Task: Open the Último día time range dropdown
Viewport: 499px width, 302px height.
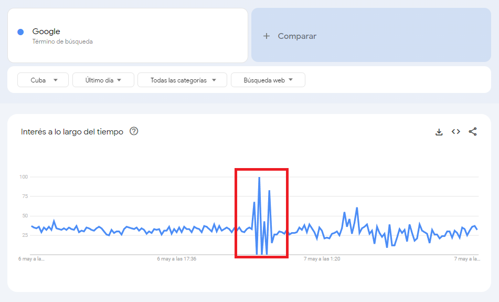Action: pyautogui.click(x=103, y=80)
